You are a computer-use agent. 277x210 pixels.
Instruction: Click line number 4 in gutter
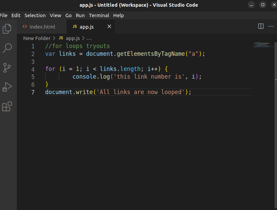pyautogui.click(x=33, y=69)
